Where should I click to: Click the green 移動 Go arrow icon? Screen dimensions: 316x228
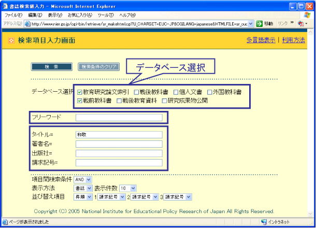(x=260, y=24)
